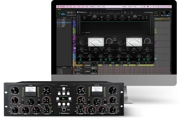Open the AudioSuite menu
The height and width of the screenshot is (122, 182).
[x=93, y=7]
